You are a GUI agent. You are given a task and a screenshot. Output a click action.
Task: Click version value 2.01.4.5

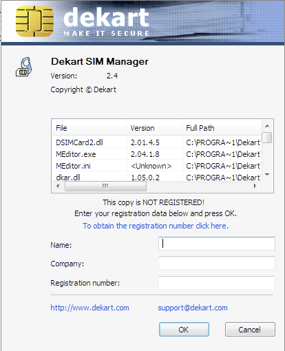(145, 142)
